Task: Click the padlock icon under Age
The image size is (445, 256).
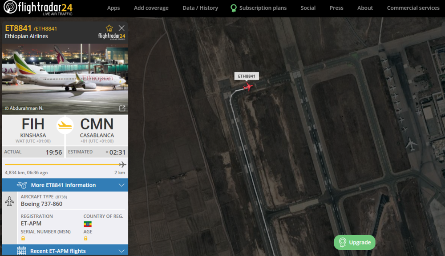Action: pyautogui.click(x=86, y=238)
